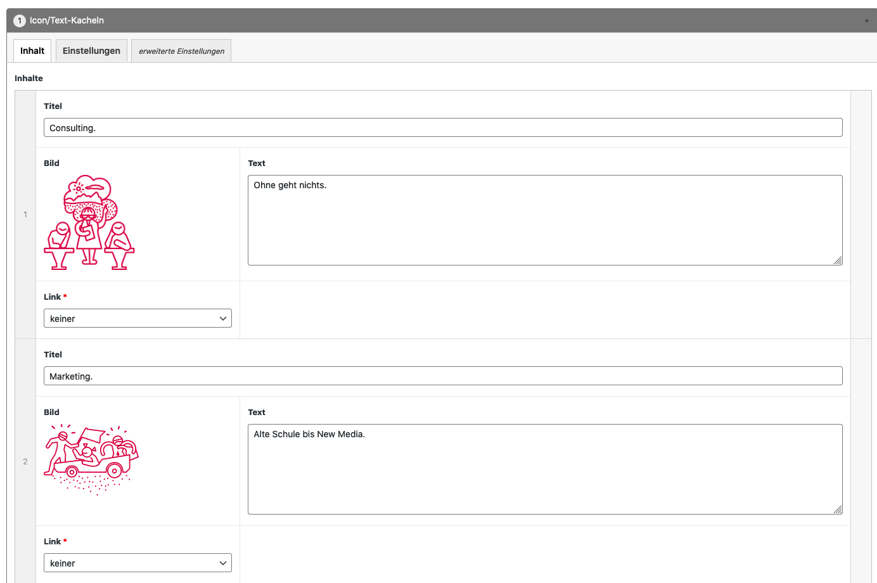Click the row 2 order handle
The image size is (877, 583).
click(25, 461)
